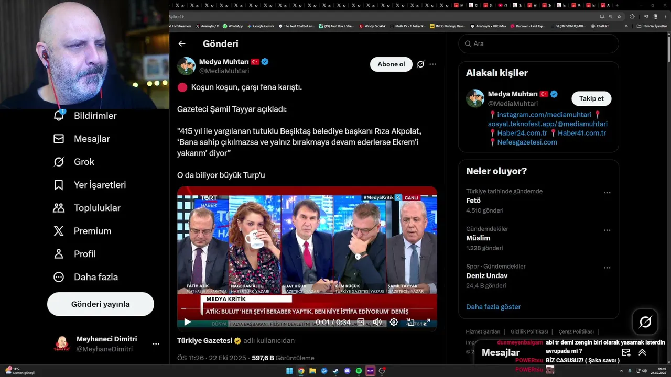671x377 pixels.
Task: Open the Premium menu item
Action: tap(92, 231)
